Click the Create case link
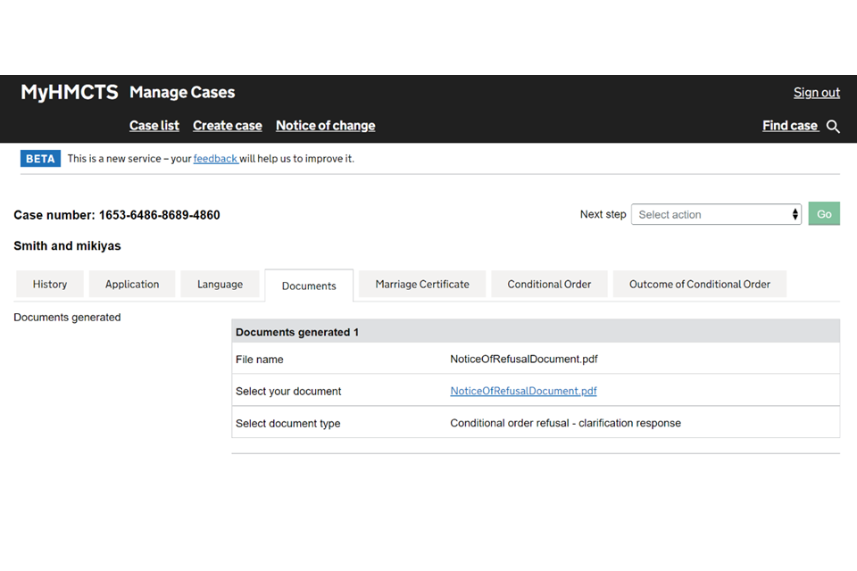The image size is (857, 571). pyautogui.click(x=228, y=126)
